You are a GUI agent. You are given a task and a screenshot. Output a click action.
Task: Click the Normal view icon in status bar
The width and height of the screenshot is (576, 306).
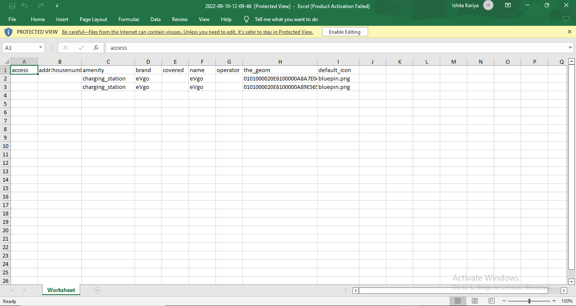point(458,301)
